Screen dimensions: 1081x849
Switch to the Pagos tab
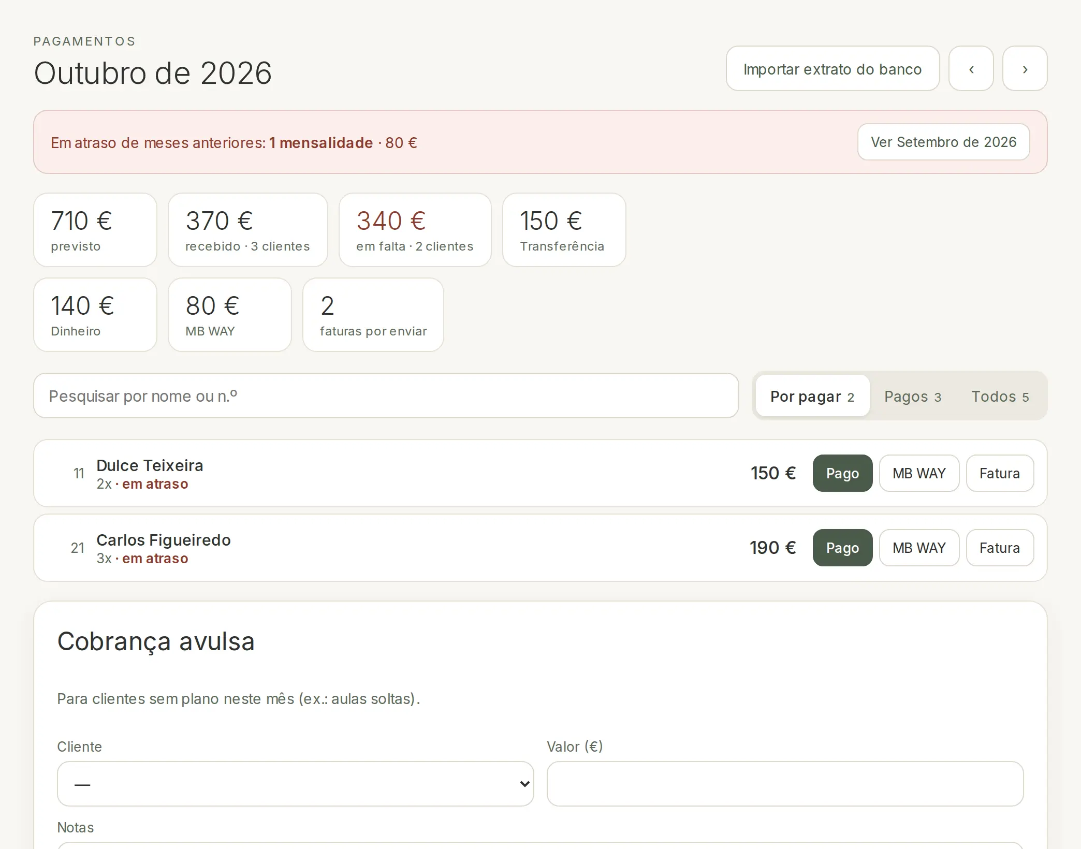click(x=912, y=396)
